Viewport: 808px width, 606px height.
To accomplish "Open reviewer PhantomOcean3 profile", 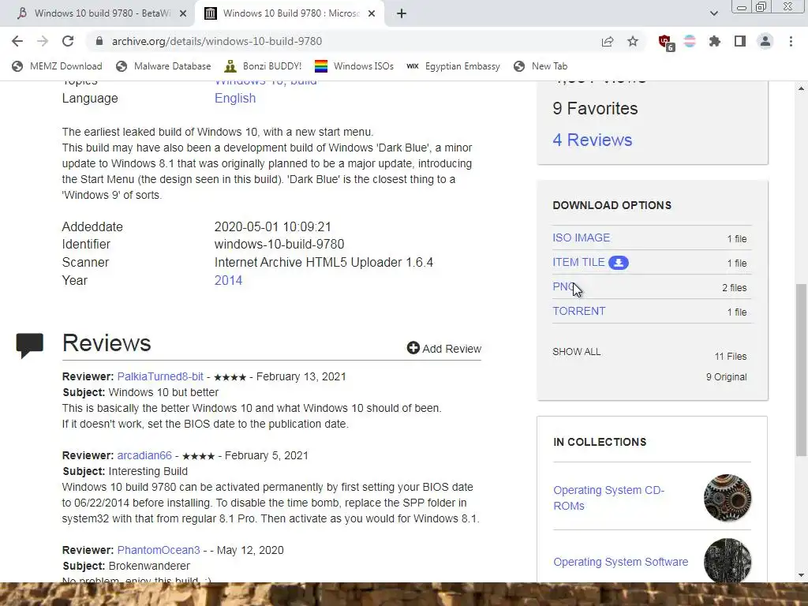I will [158, 550].
